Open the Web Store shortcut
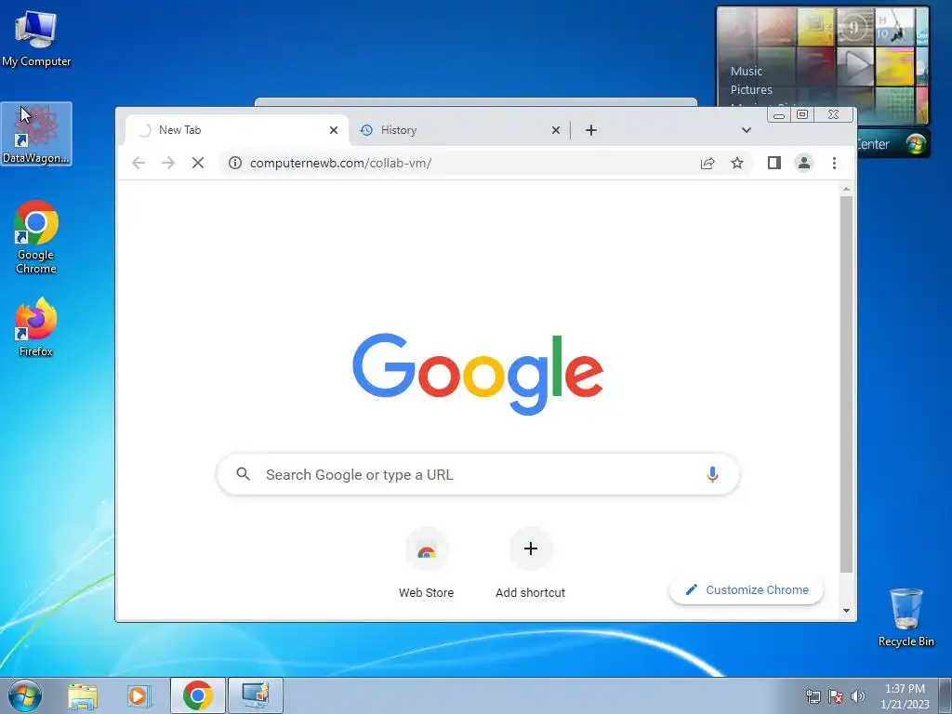 426,563
